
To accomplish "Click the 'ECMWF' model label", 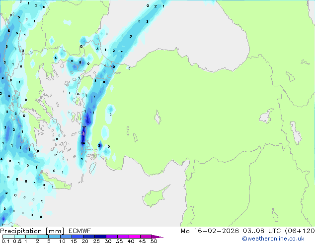I will 80,231.
